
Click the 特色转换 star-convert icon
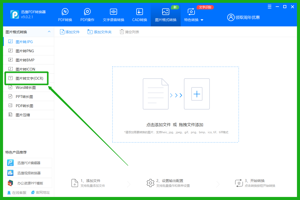[191, 12]
